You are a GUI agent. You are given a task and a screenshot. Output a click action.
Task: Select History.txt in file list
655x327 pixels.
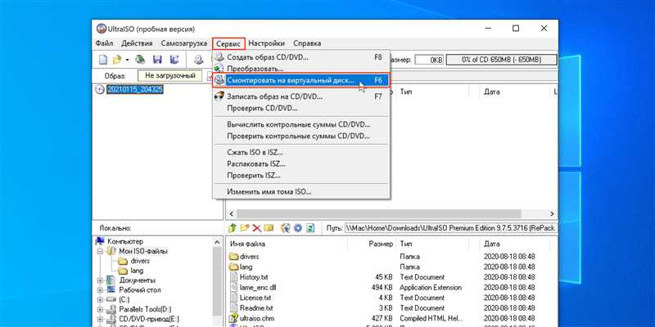(254, 277)
